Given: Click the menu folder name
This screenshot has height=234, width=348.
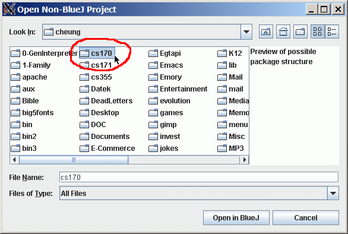Looking at the screenshot, I should (x=238, y=125).
